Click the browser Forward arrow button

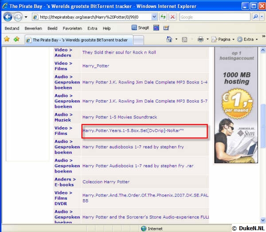point(18,17)
